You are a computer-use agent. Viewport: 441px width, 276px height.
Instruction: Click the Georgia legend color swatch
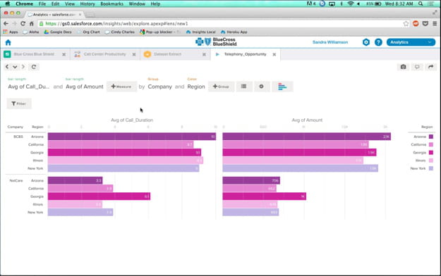431,153
